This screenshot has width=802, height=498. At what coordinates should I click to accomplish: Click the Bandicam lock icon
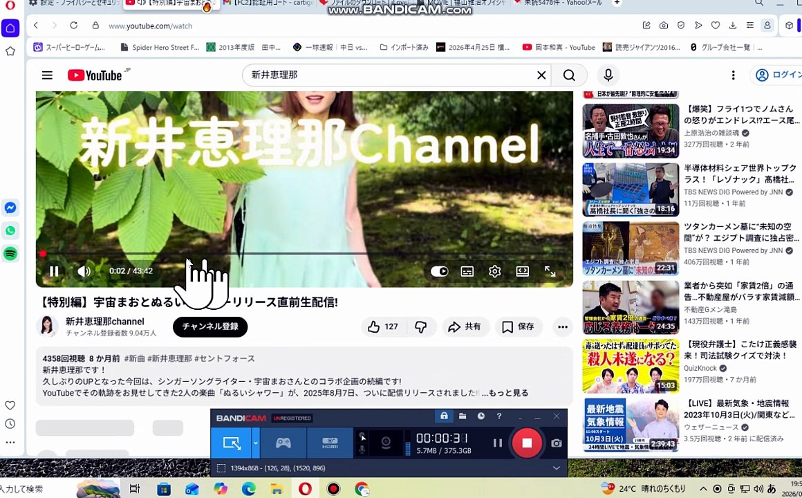click(x=444, y=416)
